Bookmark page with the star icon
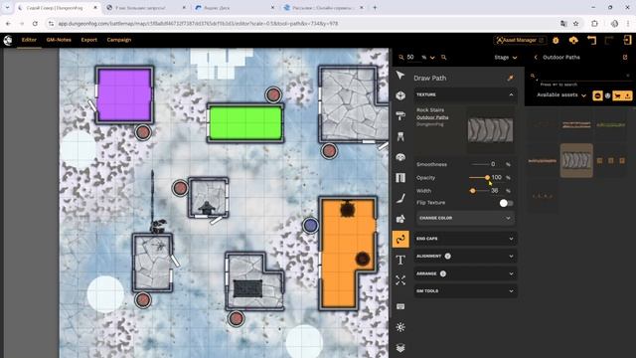The image size is (636, 358). click(x=576, y=24)
